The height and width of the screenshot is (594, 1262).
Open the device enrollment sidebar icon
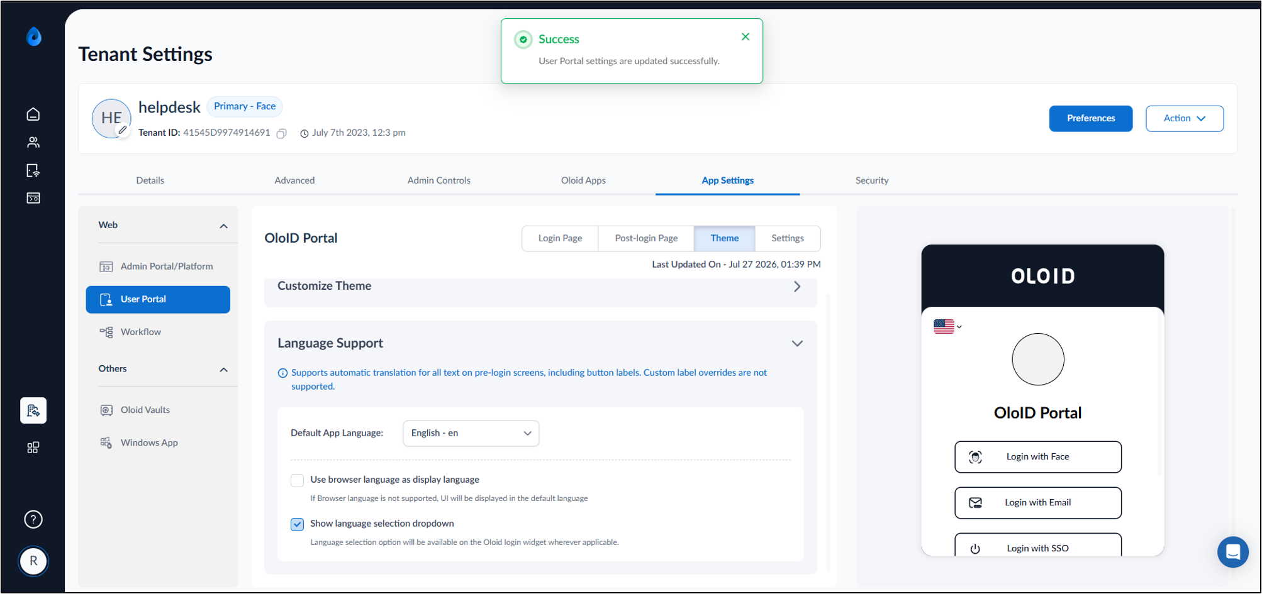pyautogui.click(x=33, y=170)
